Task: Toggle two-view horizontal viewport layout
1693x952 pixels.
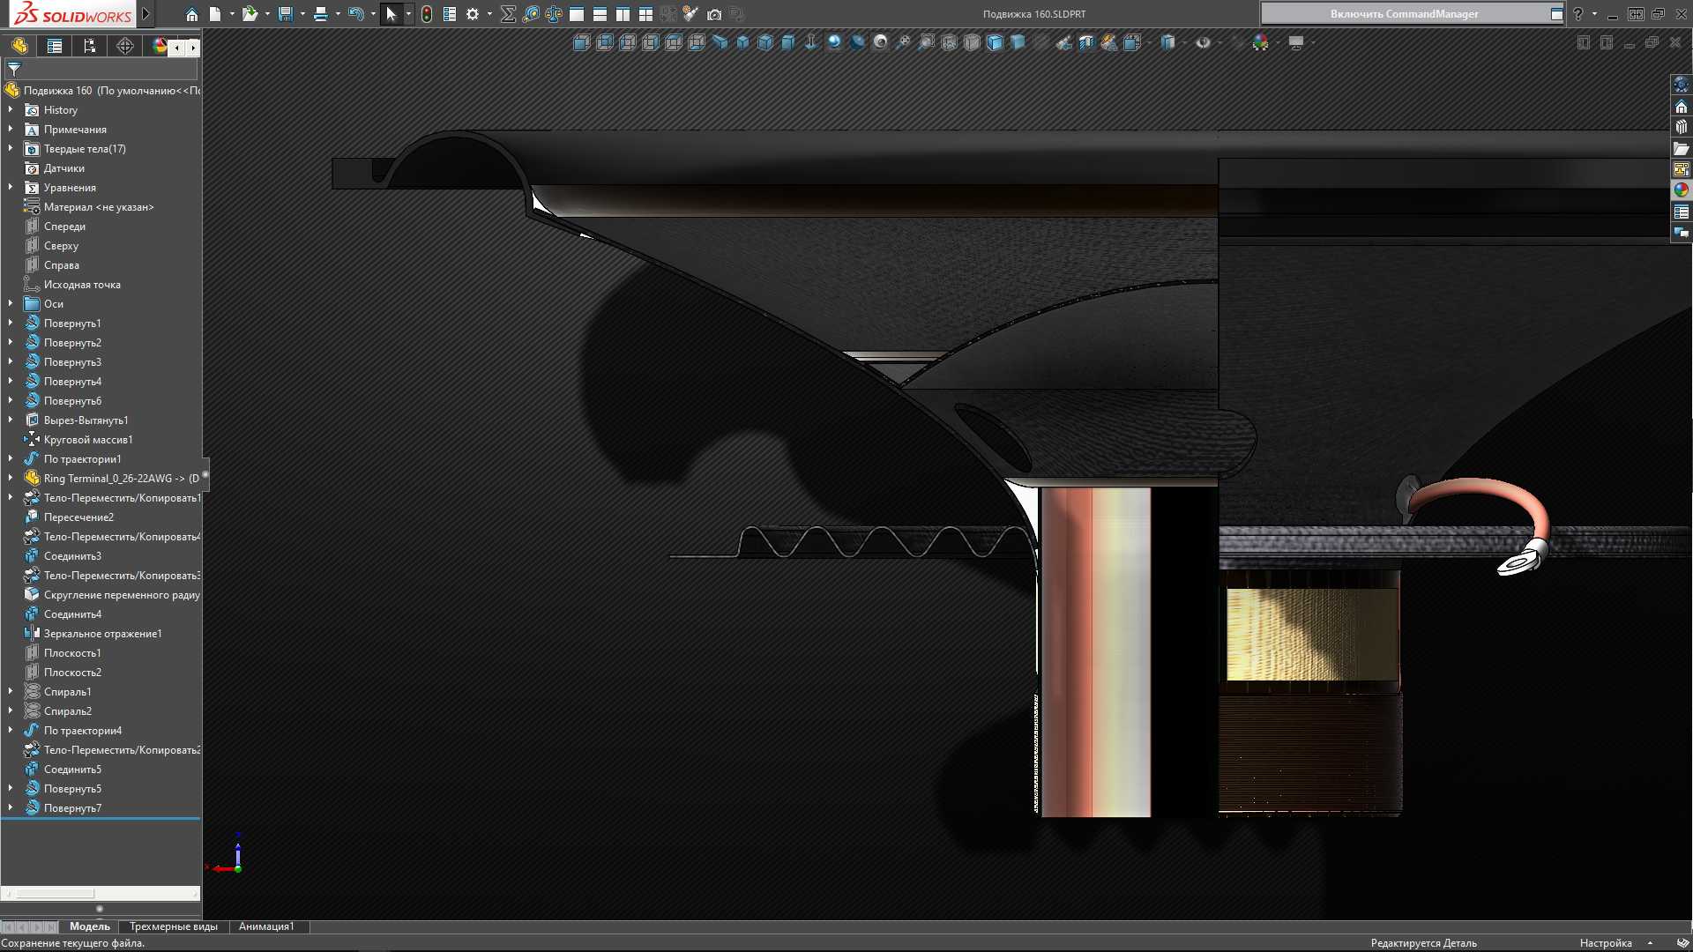Action: click(600, 14)
